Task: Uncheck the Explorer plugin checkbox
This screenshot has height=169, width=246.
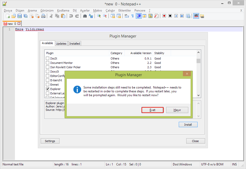Action: click(48, 89)
